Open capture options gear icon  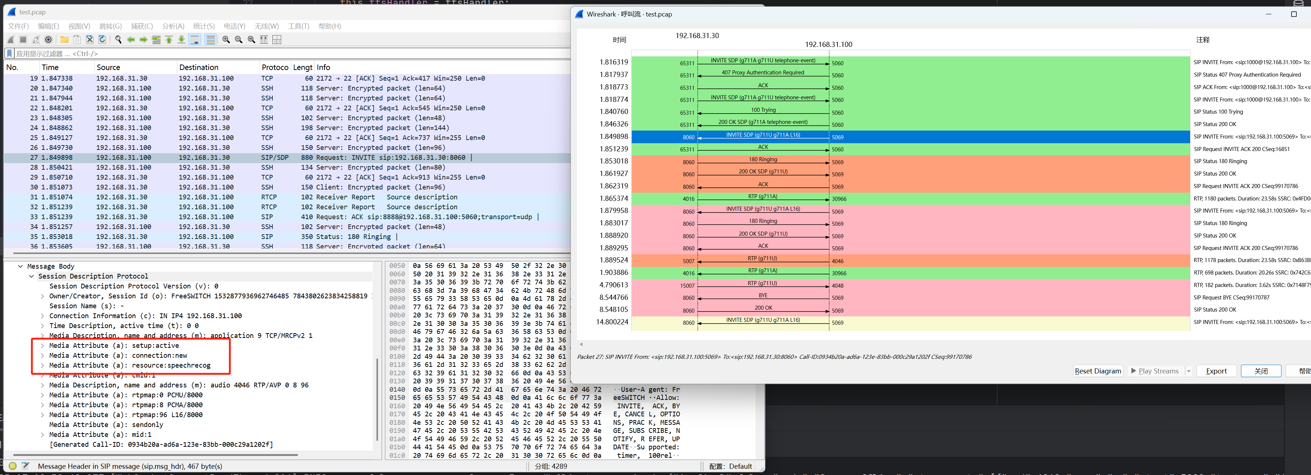(48, 40)
